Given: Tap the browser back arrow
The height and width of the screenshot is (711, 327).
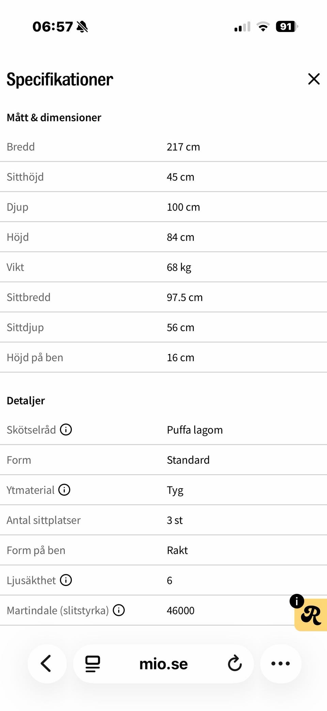Looking at the screenshot, I should (47, 664).
